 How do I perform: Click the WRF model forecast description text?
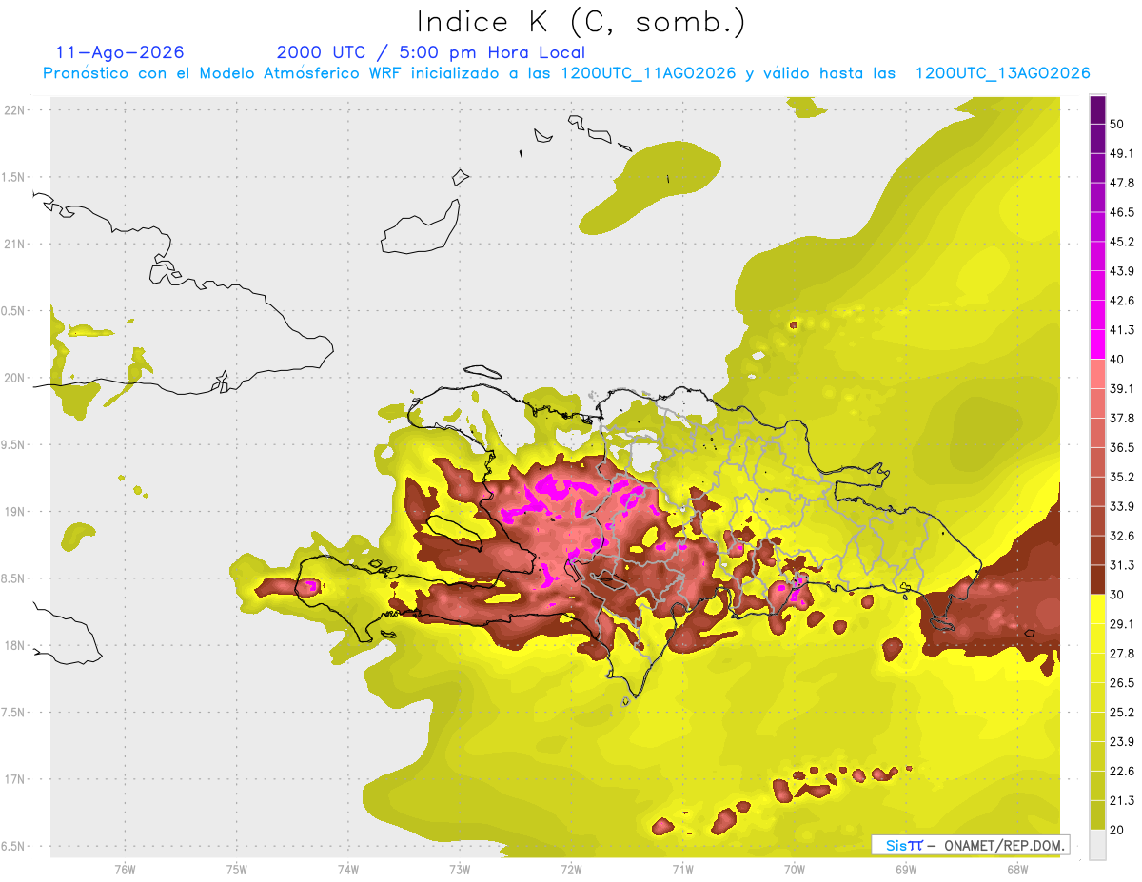(566, 73)
